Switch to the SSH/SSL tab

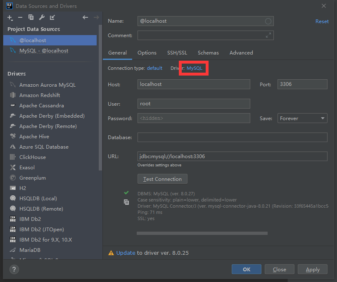[x=177, y=53]
